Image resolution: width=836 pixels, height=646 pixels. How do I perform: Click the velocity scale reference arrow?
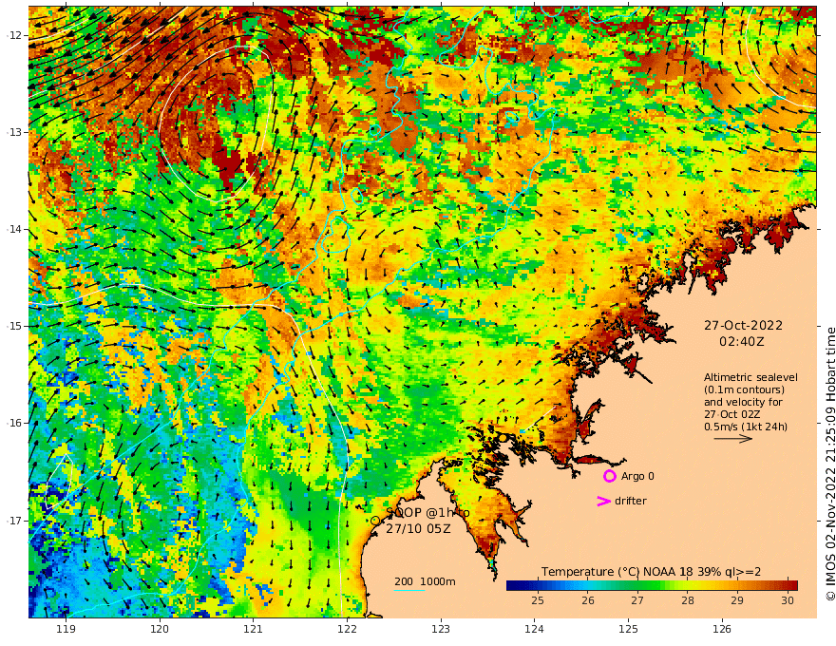733,439
